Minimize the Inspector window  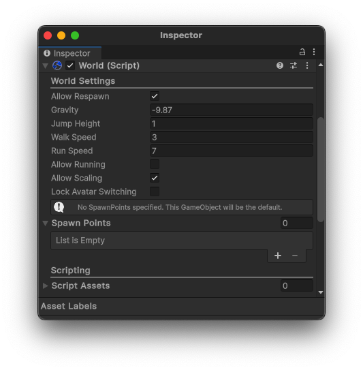(61, 35)
